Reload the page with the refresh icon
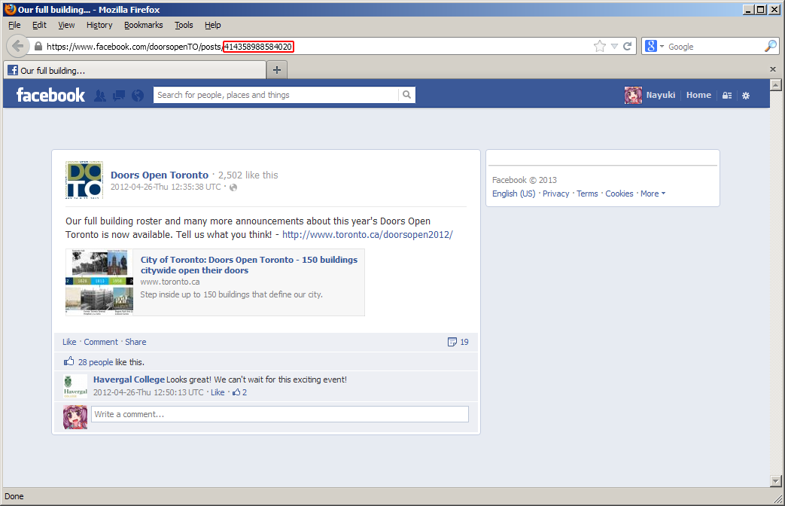The height and width of the screenshot is (506, 785). 627,47
